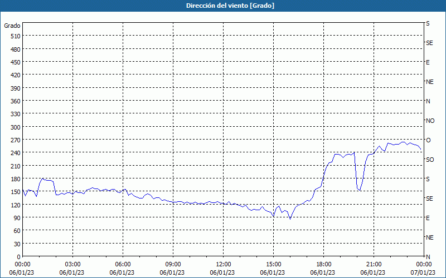
Task: Click the 360 y-axis value
Action: tap(16, 101)
